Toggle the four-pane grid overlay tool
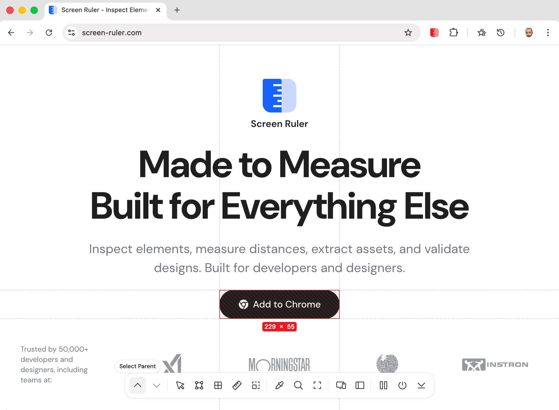559x410 pixels. pyautogui.click(x=218, y=385)
